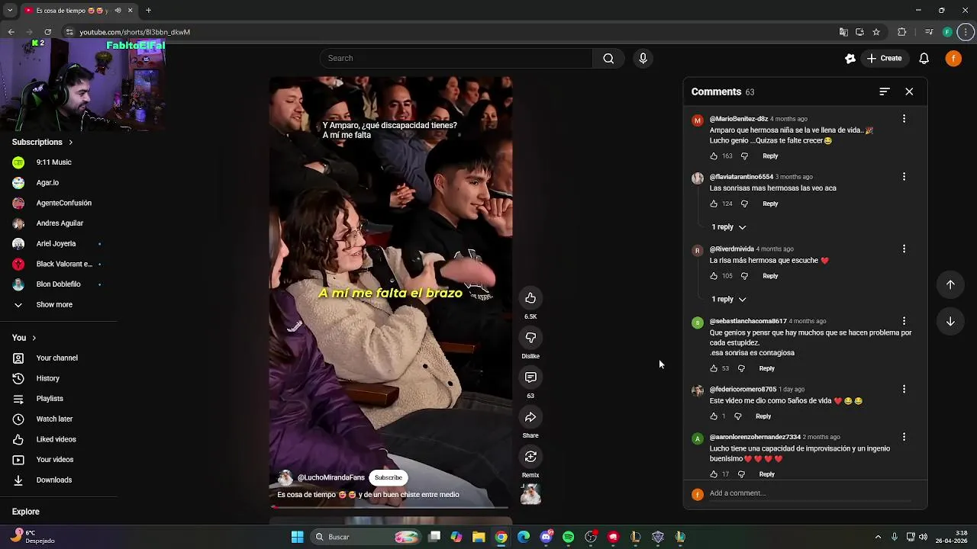Image resolution: width=977 pixels, height=549 pixels.
Task: Open the account avatar menu
Action: pos(953,58)
